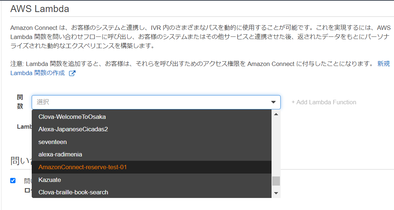Choose the seventeen function option
The height and width of the screenshot is (210, 394).
pyautogui.click(x=152, y=142)
